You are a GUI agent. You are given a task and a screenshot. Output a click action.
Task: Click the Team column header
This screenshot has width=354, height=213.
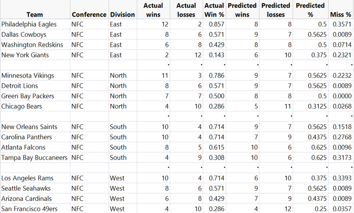pyautogui.click(x=35, y=14)
